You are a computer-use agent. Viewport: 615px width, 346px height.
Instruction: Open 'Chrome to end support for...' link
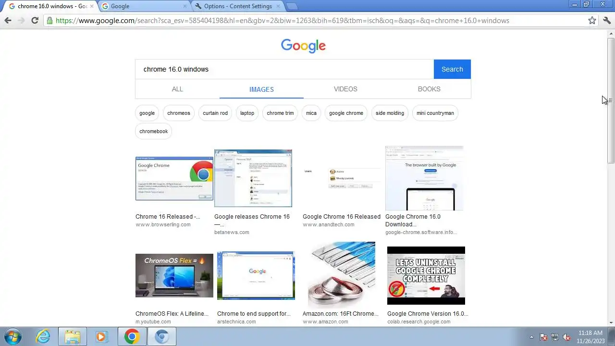click(254, 314)
